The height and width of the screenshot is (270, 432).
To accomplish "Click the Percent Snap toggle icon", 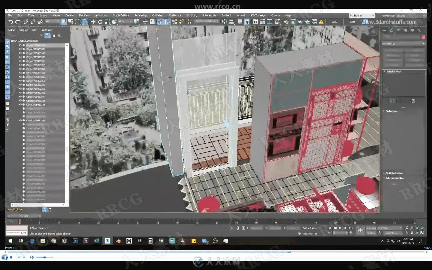I will tap(175, 22).
